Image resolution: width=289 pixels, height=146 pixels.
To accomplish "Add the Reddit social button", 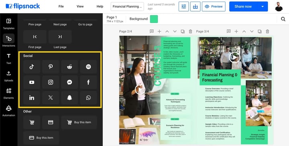I will click(x=69, y=67).
